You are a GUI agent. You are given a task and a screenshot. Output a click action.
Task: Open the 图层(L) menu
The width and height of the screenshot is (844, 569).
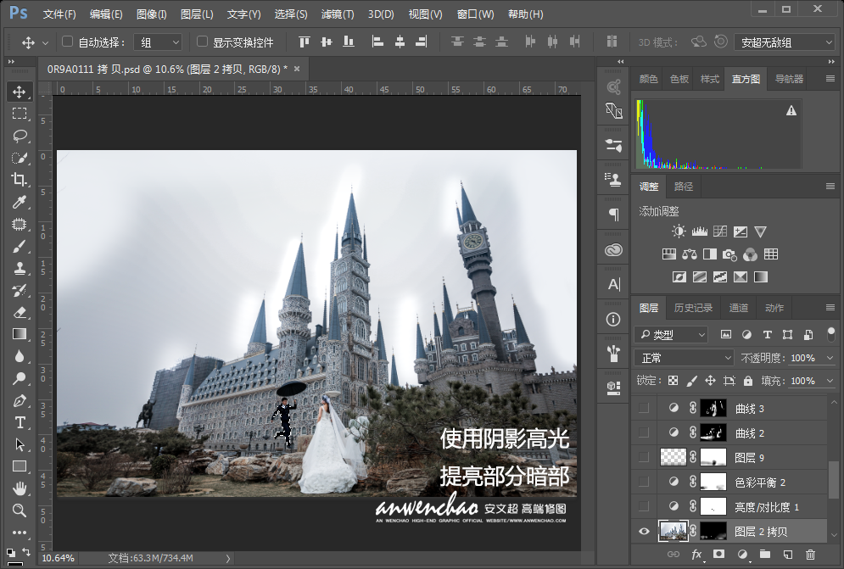197,14
